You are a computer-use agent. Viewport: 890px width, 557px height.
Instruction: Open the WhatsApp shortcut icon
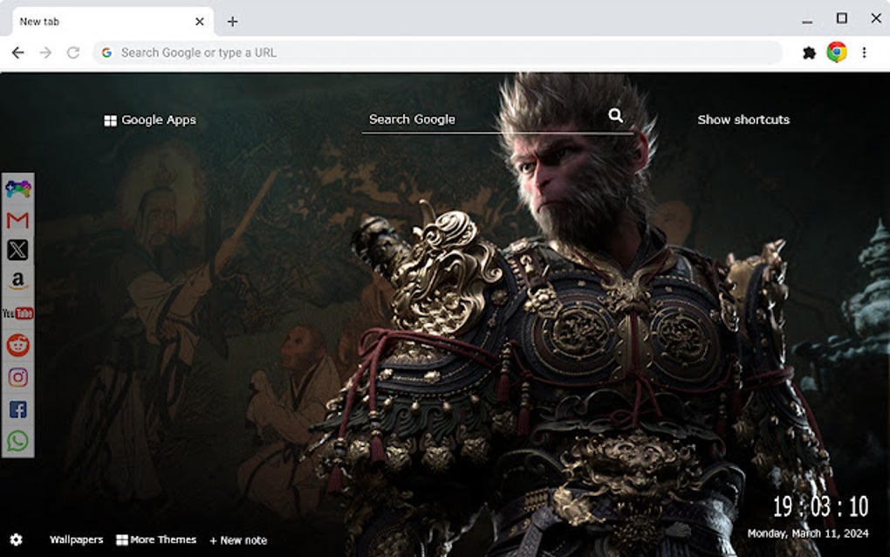(18, 441)
